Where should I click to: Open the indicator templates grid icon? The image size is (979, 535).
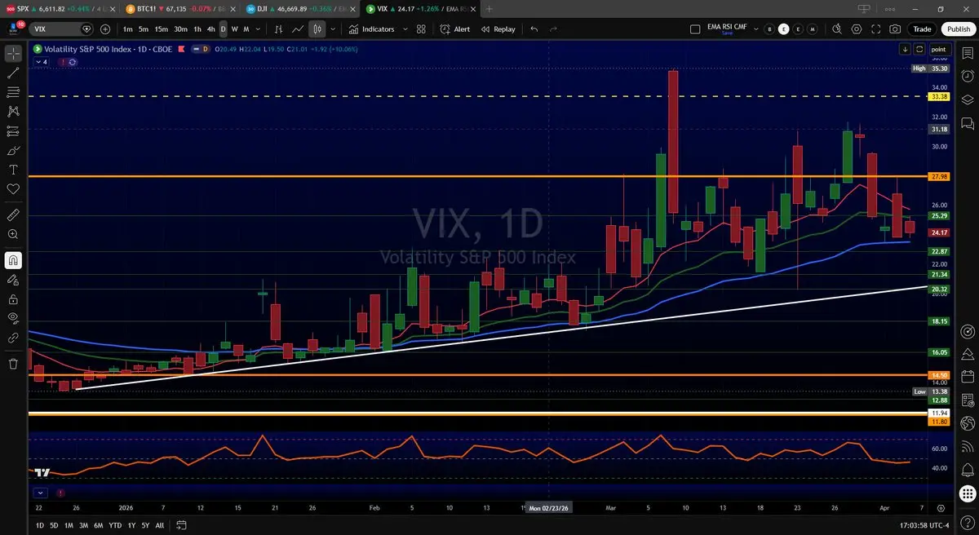click(x=421, y=29)
